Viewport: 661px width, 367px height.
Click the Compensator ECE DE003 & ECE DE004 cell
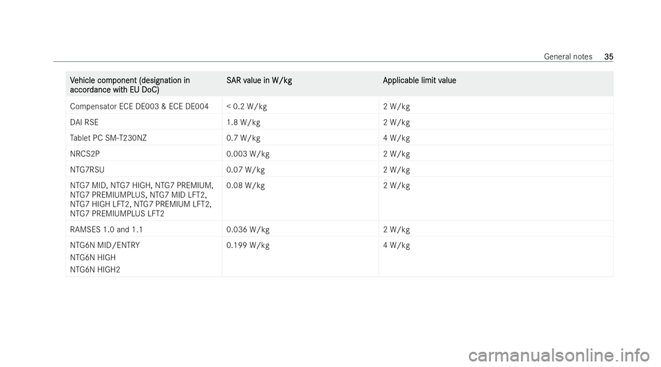pos(139,106)
